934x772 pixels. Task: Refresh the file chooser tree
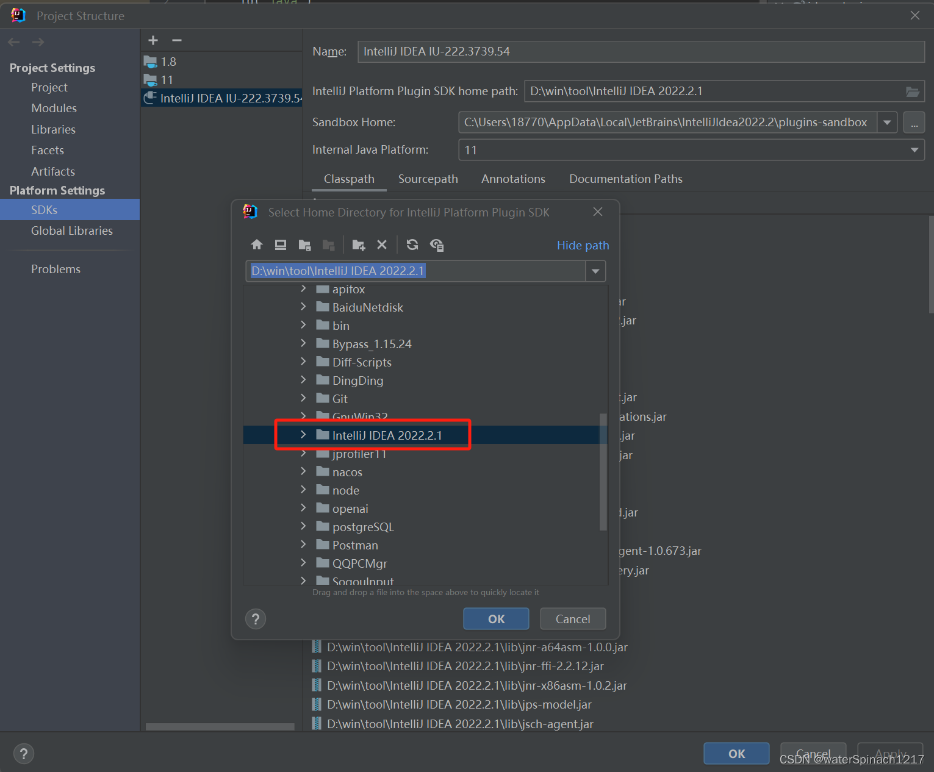[412, 245]
